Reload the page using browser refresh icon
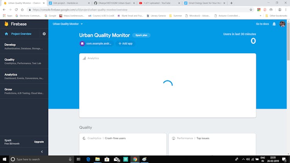290x163 pixels. 16,10
